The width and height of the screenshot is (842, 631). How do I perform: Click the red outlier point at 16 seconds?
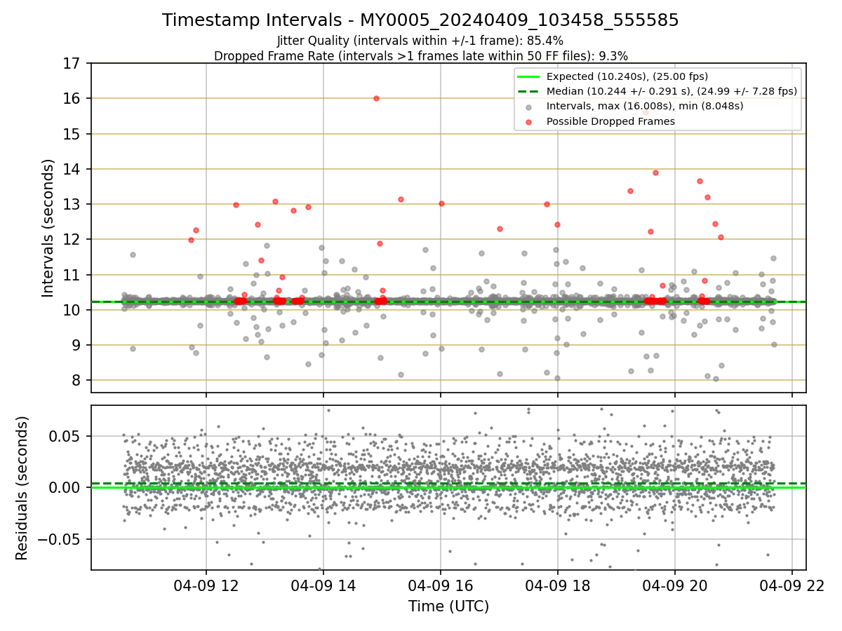[x=376, y=98]
